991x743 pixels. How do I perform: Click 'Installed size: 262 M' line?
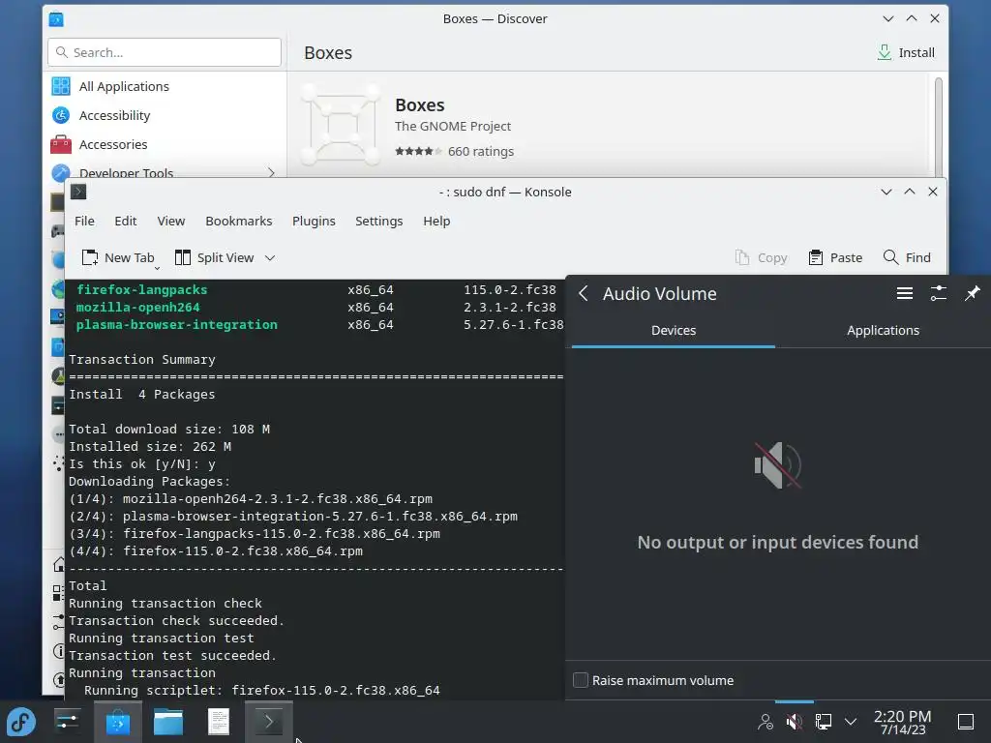click(x=150, y=447)
